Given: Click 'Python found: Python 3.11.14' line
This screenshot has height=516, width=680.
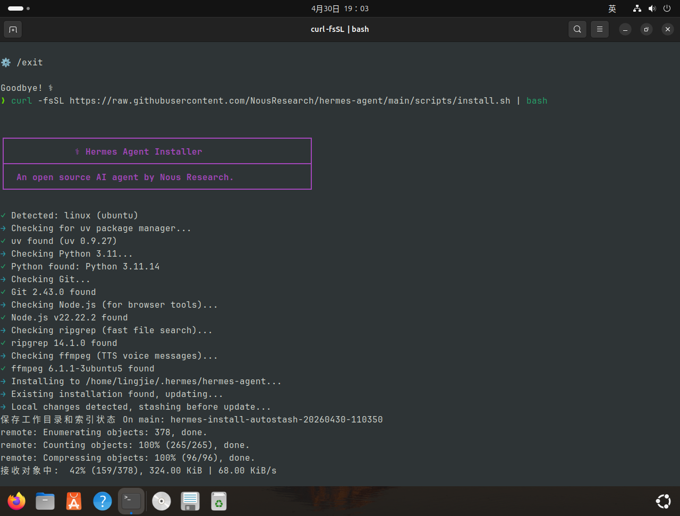Looking at the screenshot, I should 80,266.
